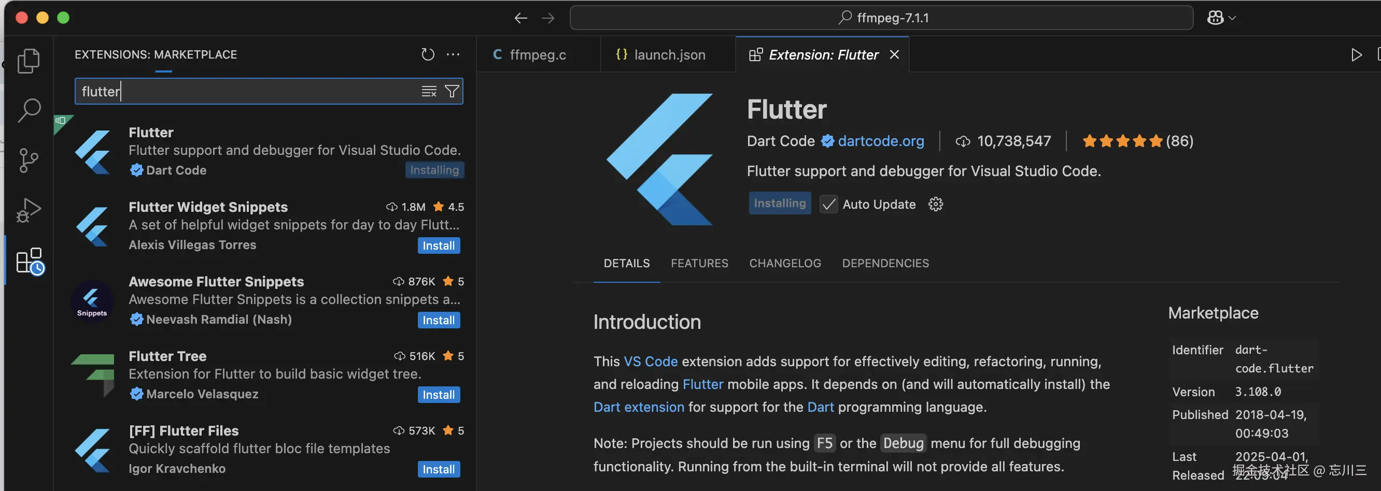Click Dart Code verified publisher badge in list

(x=136, y=170)
